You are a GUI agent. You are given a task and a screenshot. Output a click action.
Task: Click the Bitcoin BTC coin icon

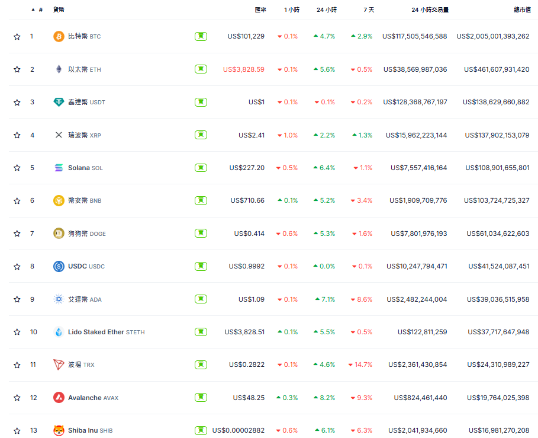(x=59, y=36)
